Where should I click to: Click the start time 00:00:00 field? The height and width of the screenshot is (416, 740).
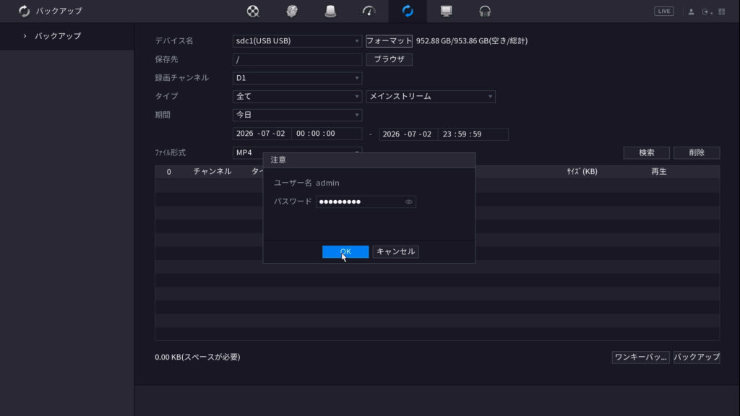(327, 134)
